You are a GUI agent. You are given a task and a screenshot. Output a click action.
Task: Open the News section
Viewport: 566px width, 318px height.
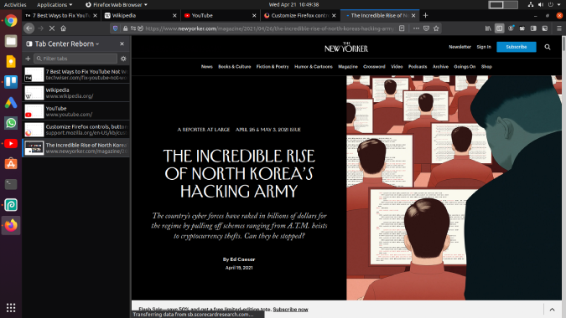pos(207,67)
